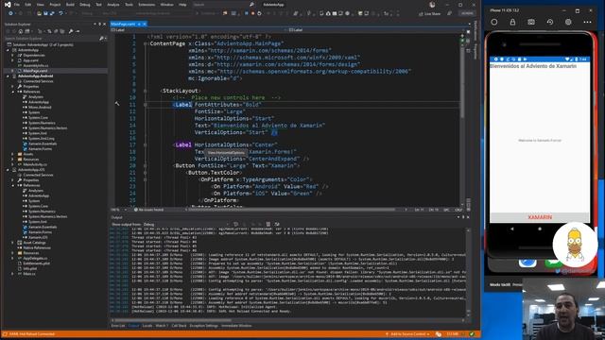Open the Debug menu
Viewport: 605px width, 340px height.
pos(84,5)
